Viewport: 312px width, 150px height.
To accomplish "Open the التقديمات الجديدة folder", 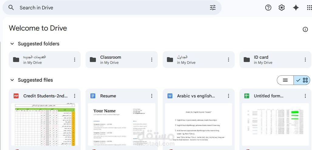I will [45, 60].
